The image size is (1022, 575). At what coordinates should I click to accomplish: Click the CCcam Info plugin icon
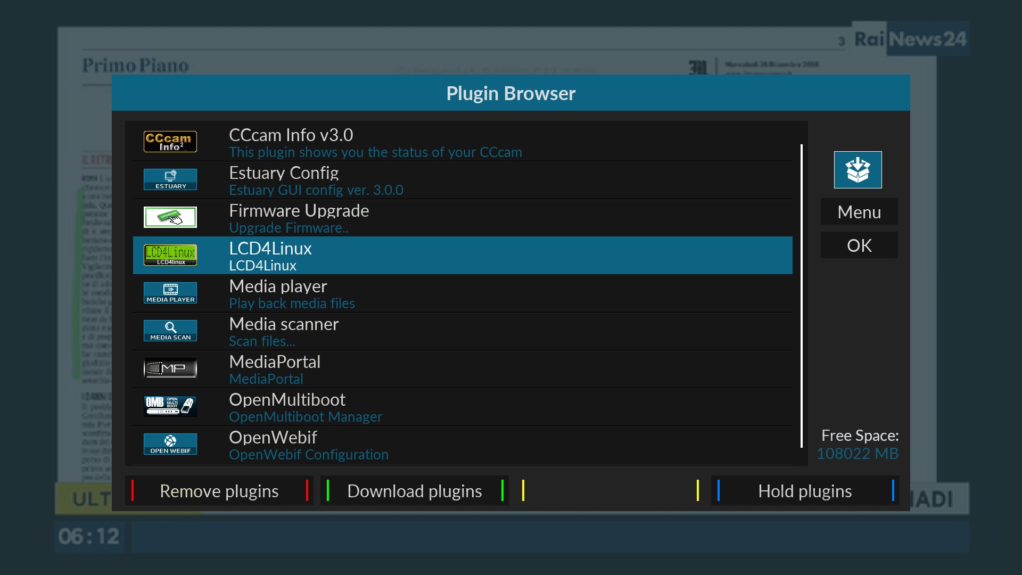pos(170,142)
